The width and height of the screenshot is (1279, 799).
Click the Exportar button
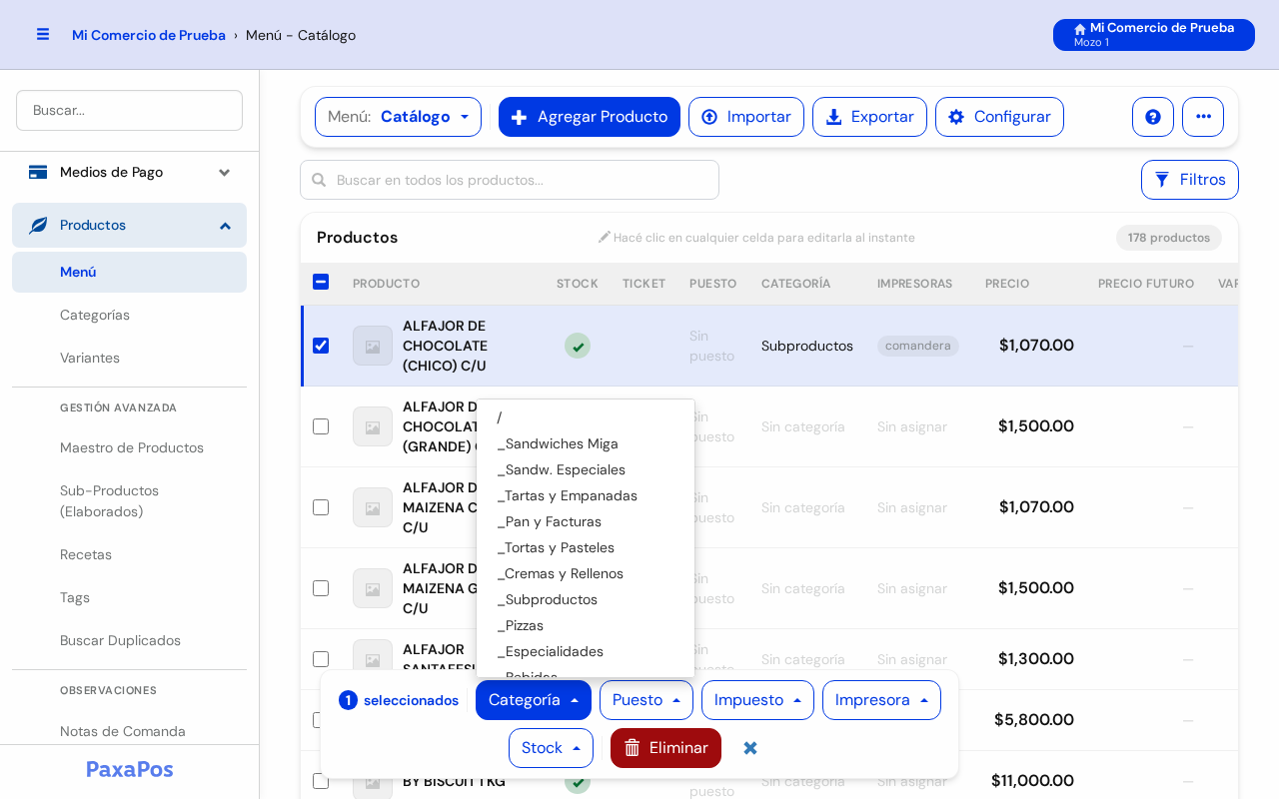[x=869, y=117]
